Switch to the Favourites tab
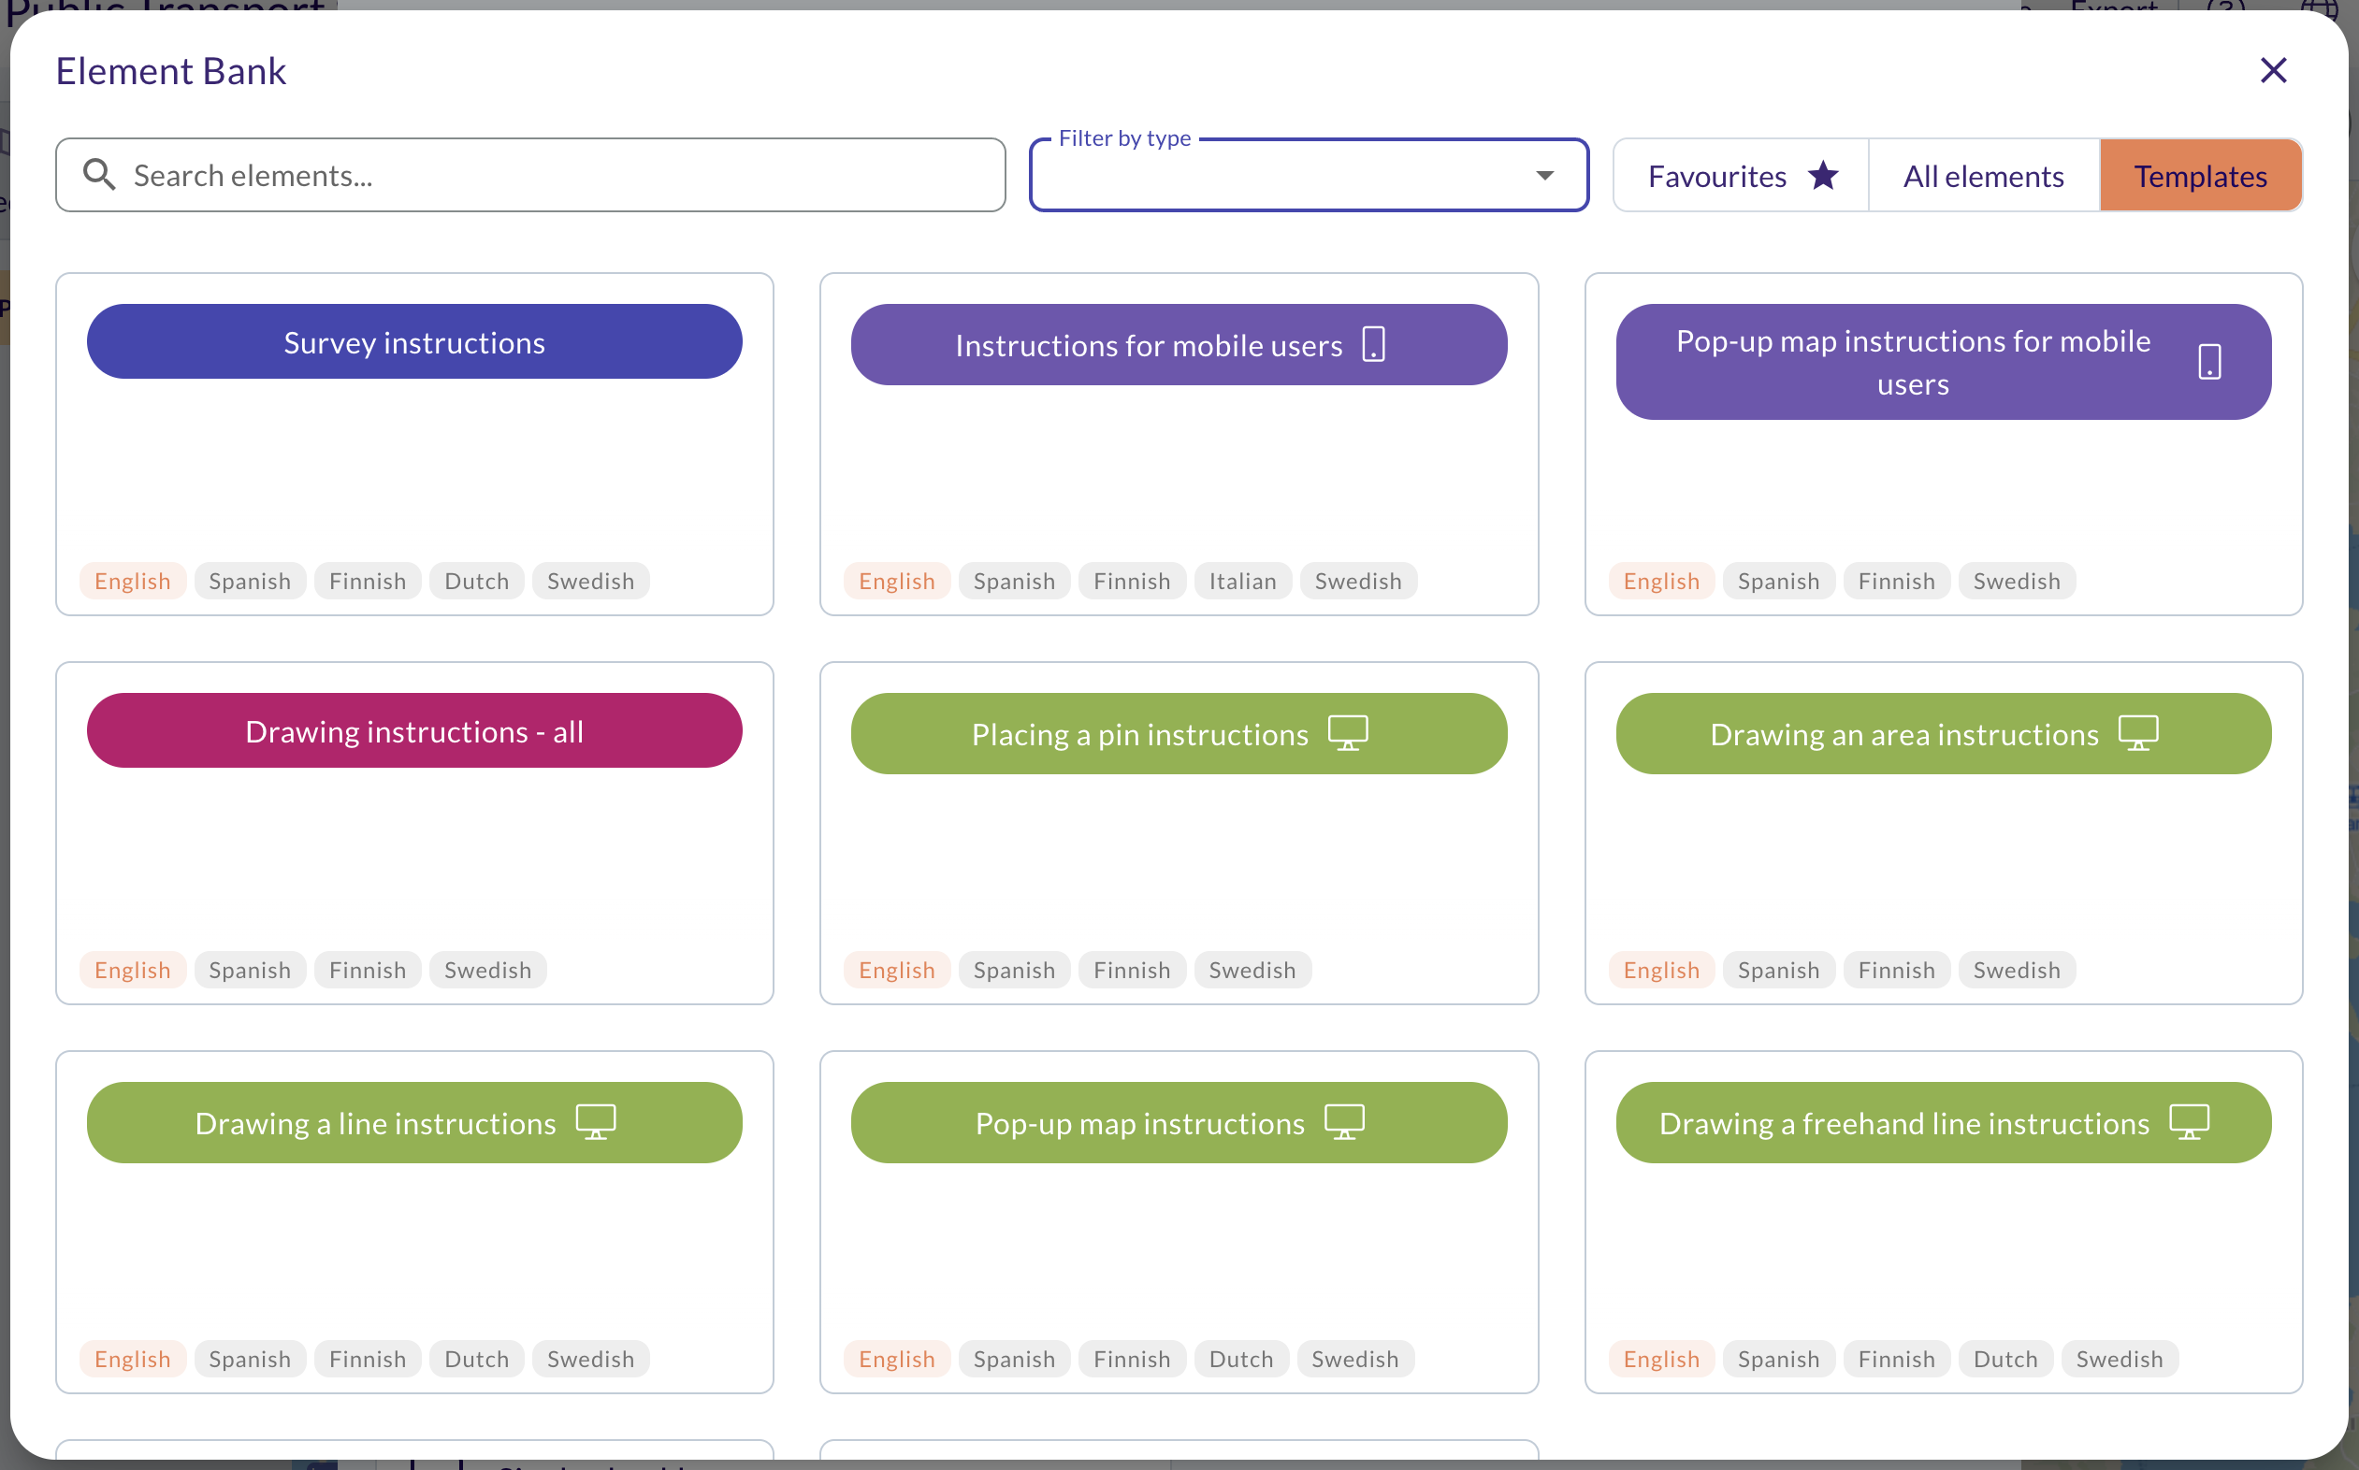Image resolution: width=2359 pixels, height=1470 pixels. click(x=1741, y=175)
